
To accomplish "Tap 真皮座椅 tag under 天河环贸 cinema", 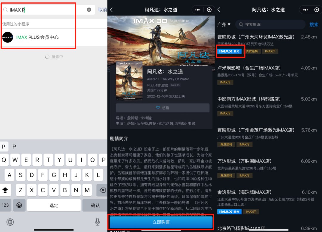I will [252, 51].
